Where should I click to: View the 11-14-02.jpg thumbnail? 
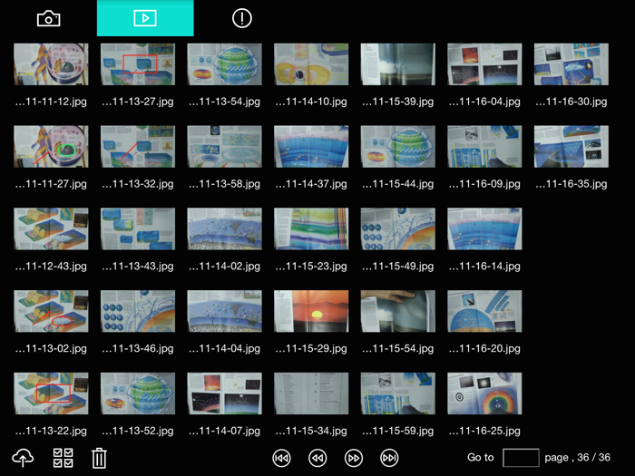point(224,229)
